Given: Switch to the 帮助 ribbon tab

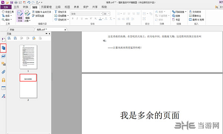Looking at the screenshot, I should (104, 7).
